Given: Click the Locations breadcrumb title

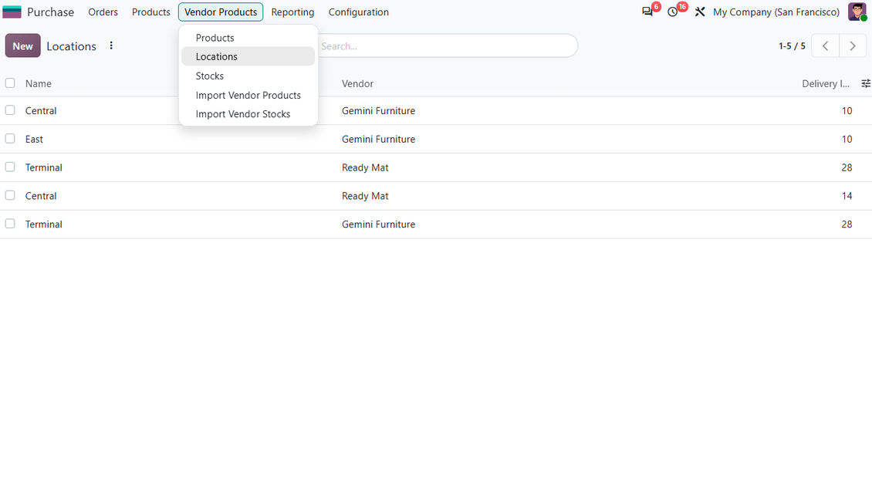Looking at the screenshot, I should click(71, 46).
